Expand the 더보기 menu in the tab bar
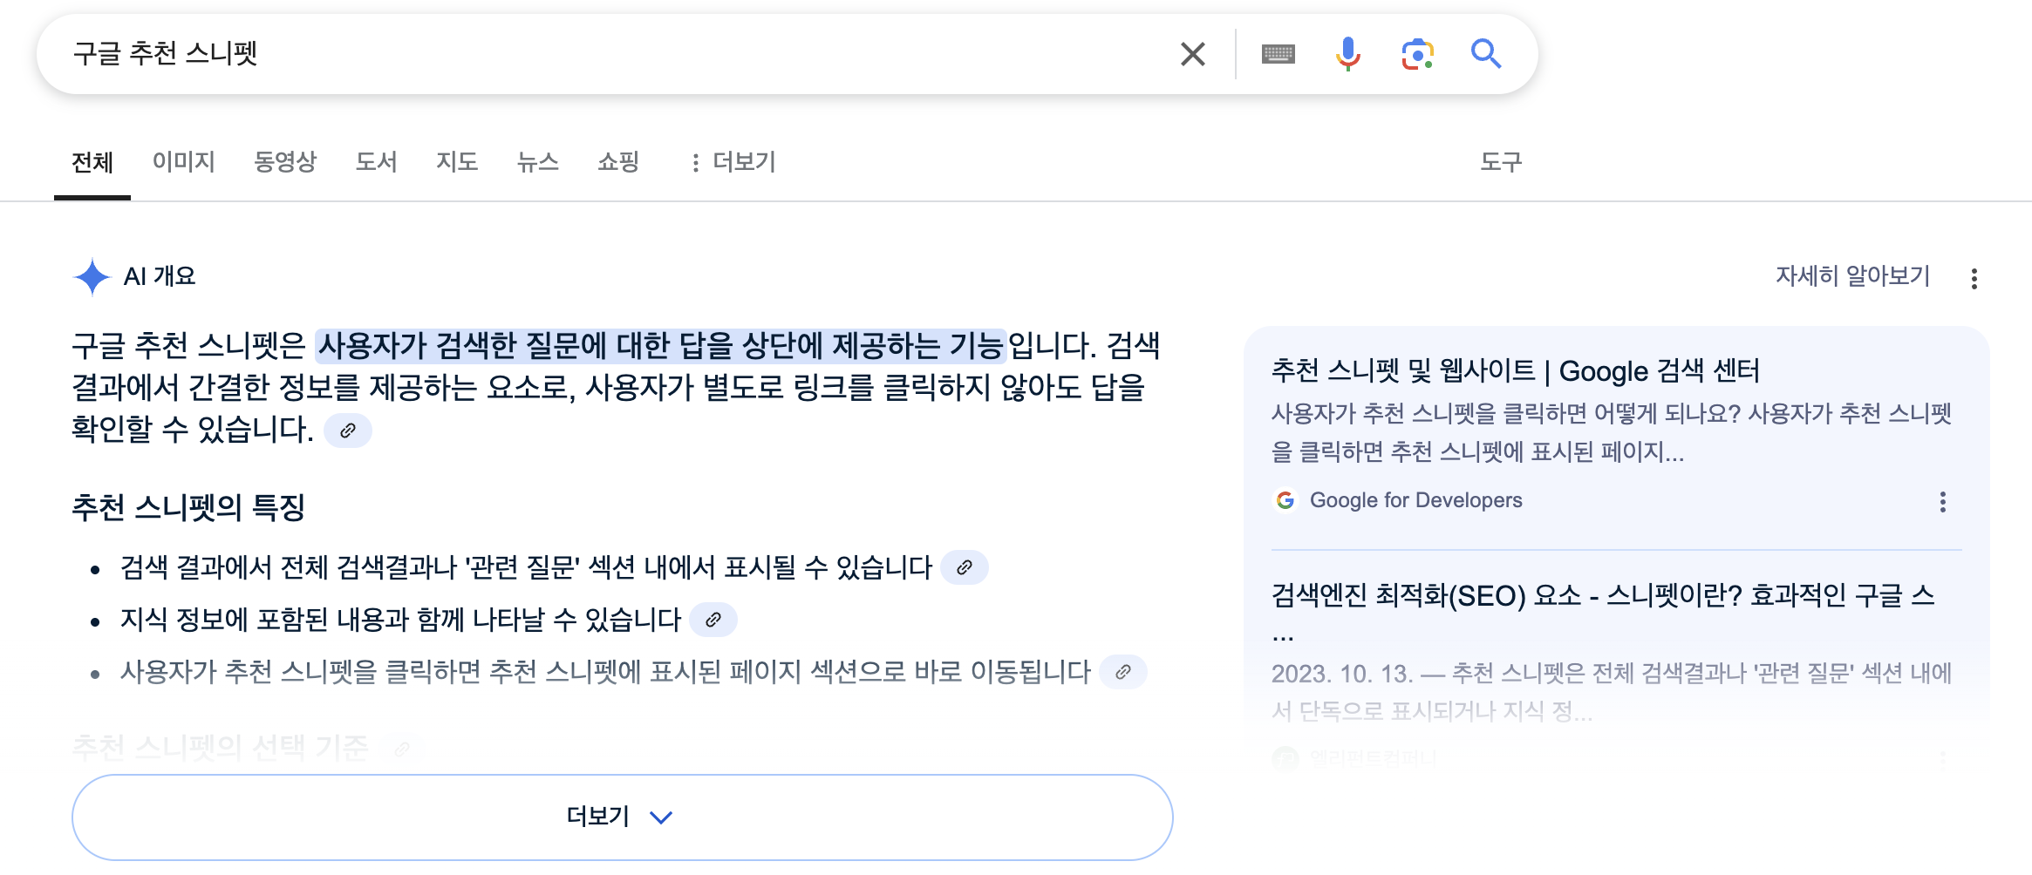The image size is (2032, 875). (x=733, y=162)
